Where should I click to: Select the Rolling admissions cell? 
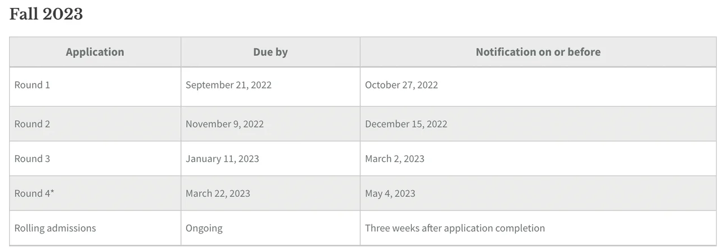click(x=55, y=228)
